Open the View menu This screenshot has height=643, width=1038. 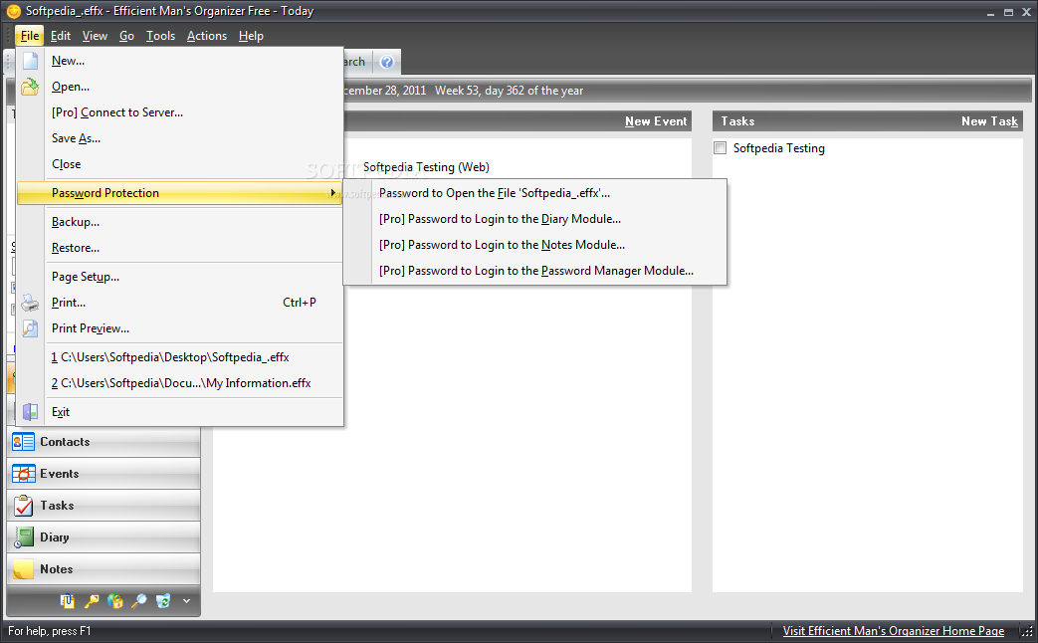pos(95,36)
